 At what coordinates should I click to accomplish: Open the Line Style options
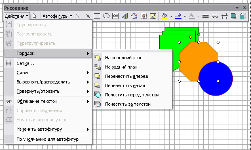(205, 16)
